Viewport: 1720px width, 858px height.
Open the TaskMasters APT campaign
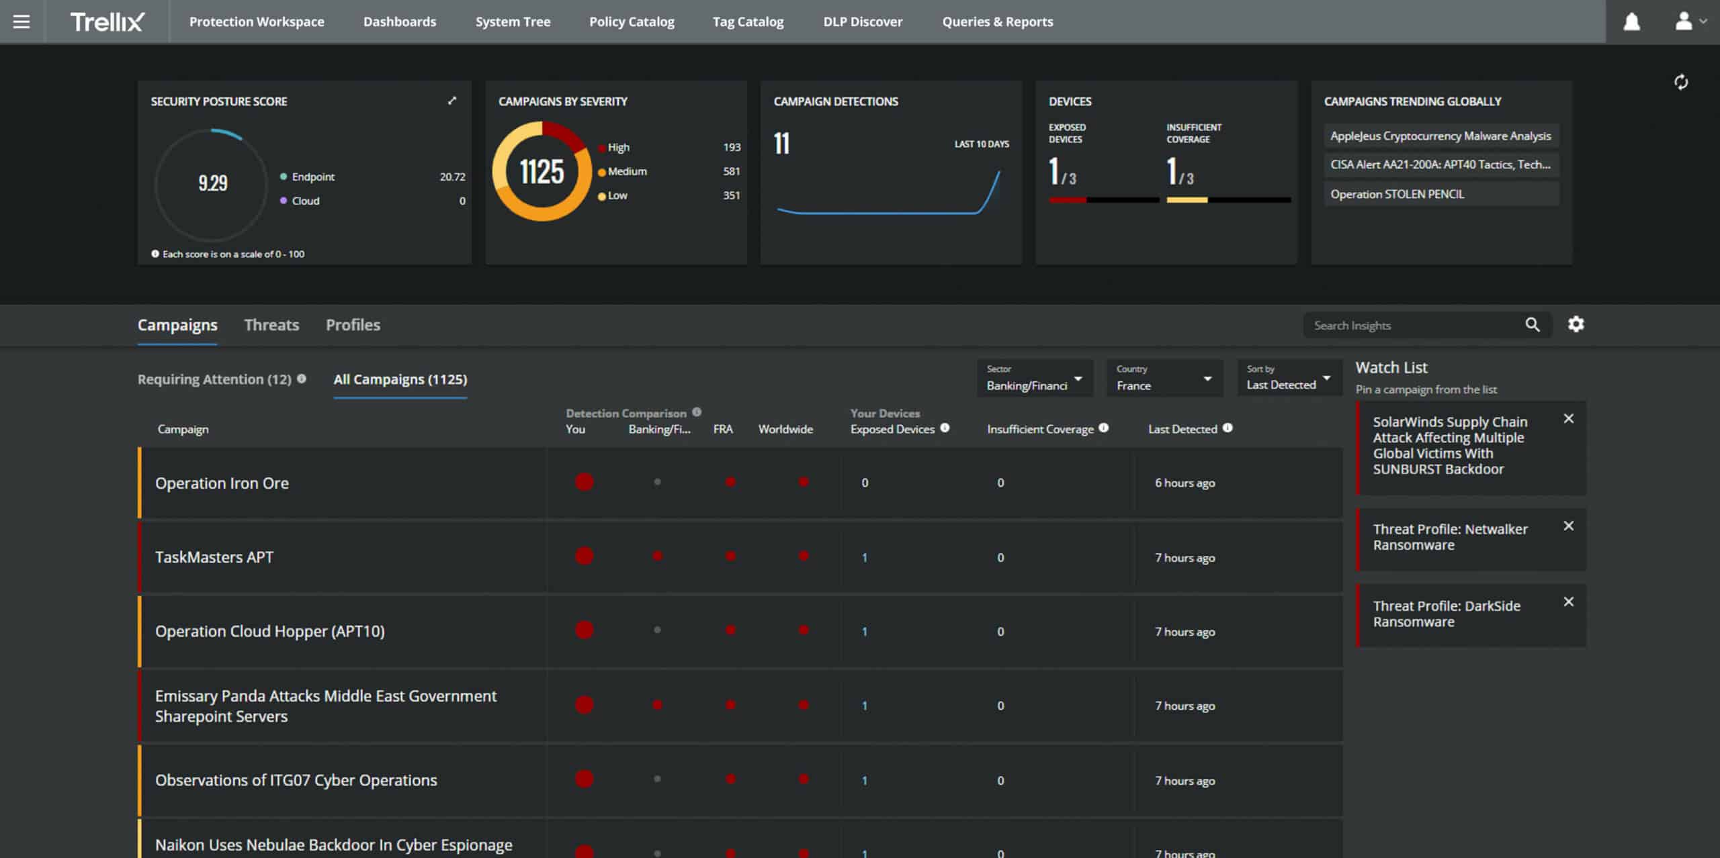coord(214,557)
